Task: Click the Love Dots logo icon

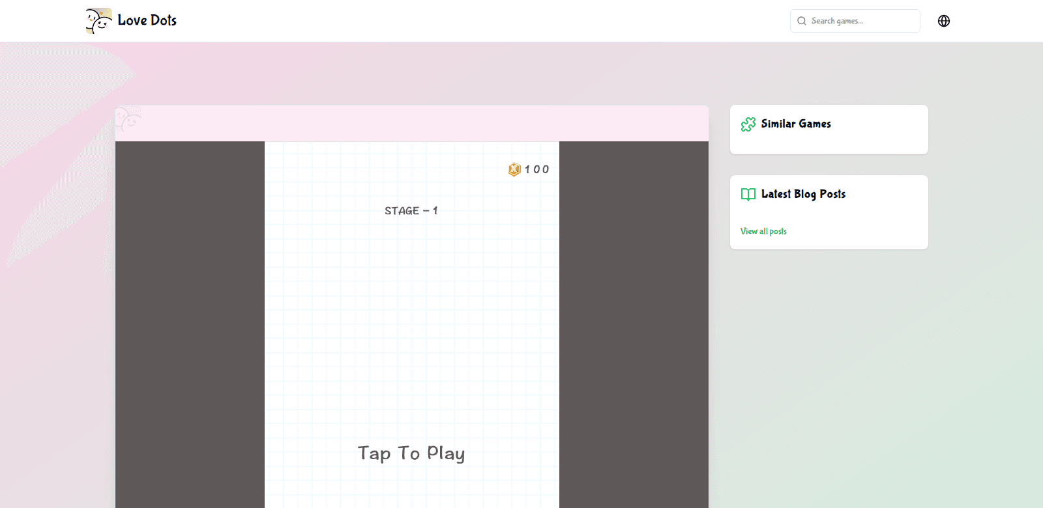Action: click(x=99, y=21)
